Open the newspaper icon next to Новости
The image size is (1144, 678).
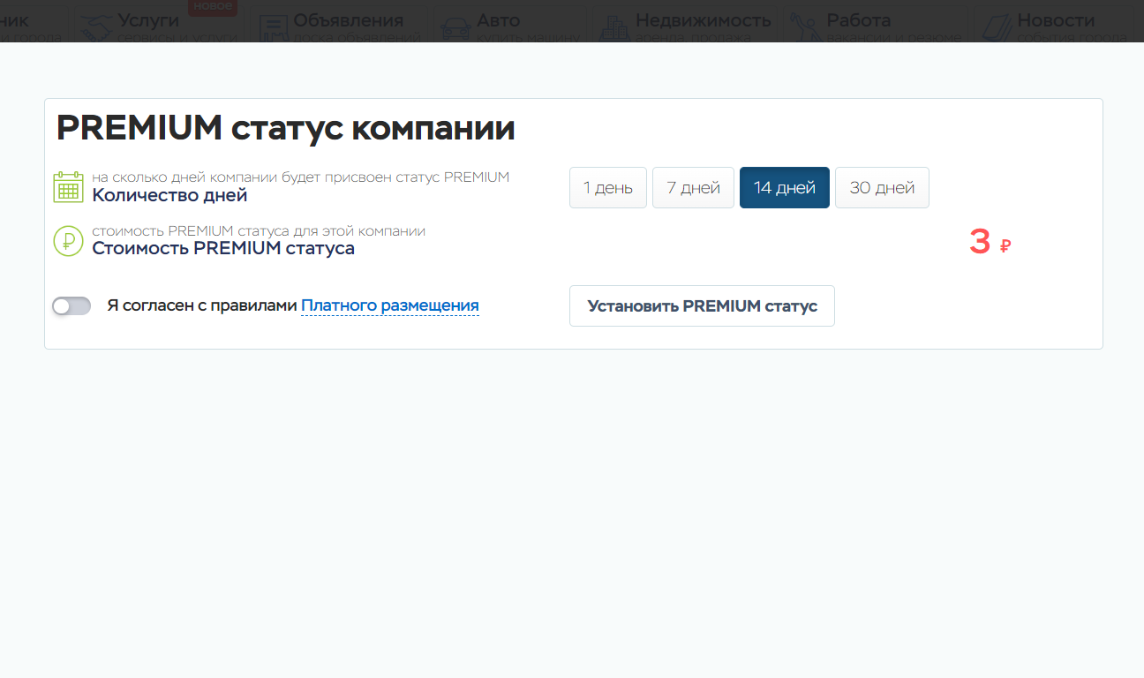tap(997, 28)
